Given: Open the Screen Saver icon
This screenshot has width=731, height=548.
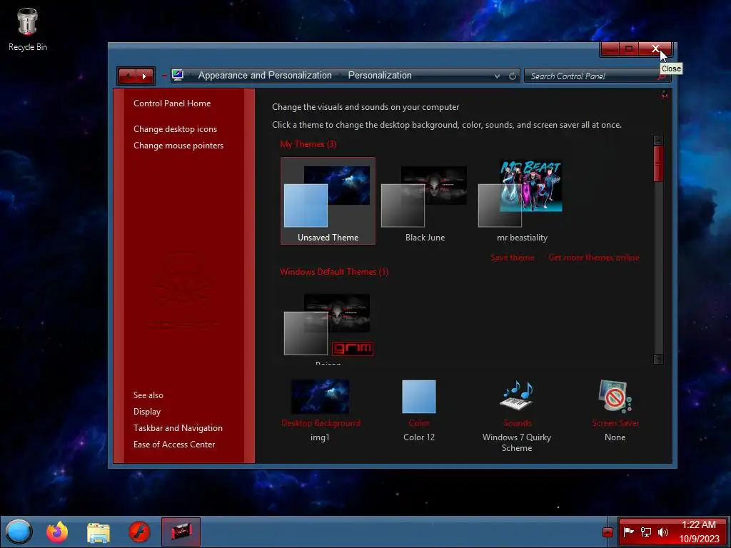Looking at the screenshot, I should pyautogui.click(x=615, y=396).
